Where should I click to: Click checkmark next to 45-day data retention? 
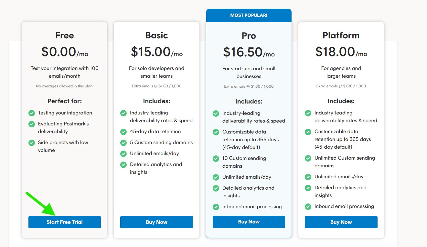click(x=123, y=132)
